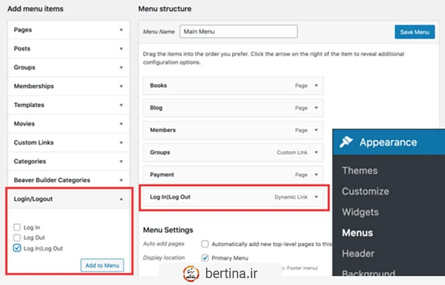445x285 pixels.
Task: Open Themes in the Appearance menu
Action: tap(359, 171)
